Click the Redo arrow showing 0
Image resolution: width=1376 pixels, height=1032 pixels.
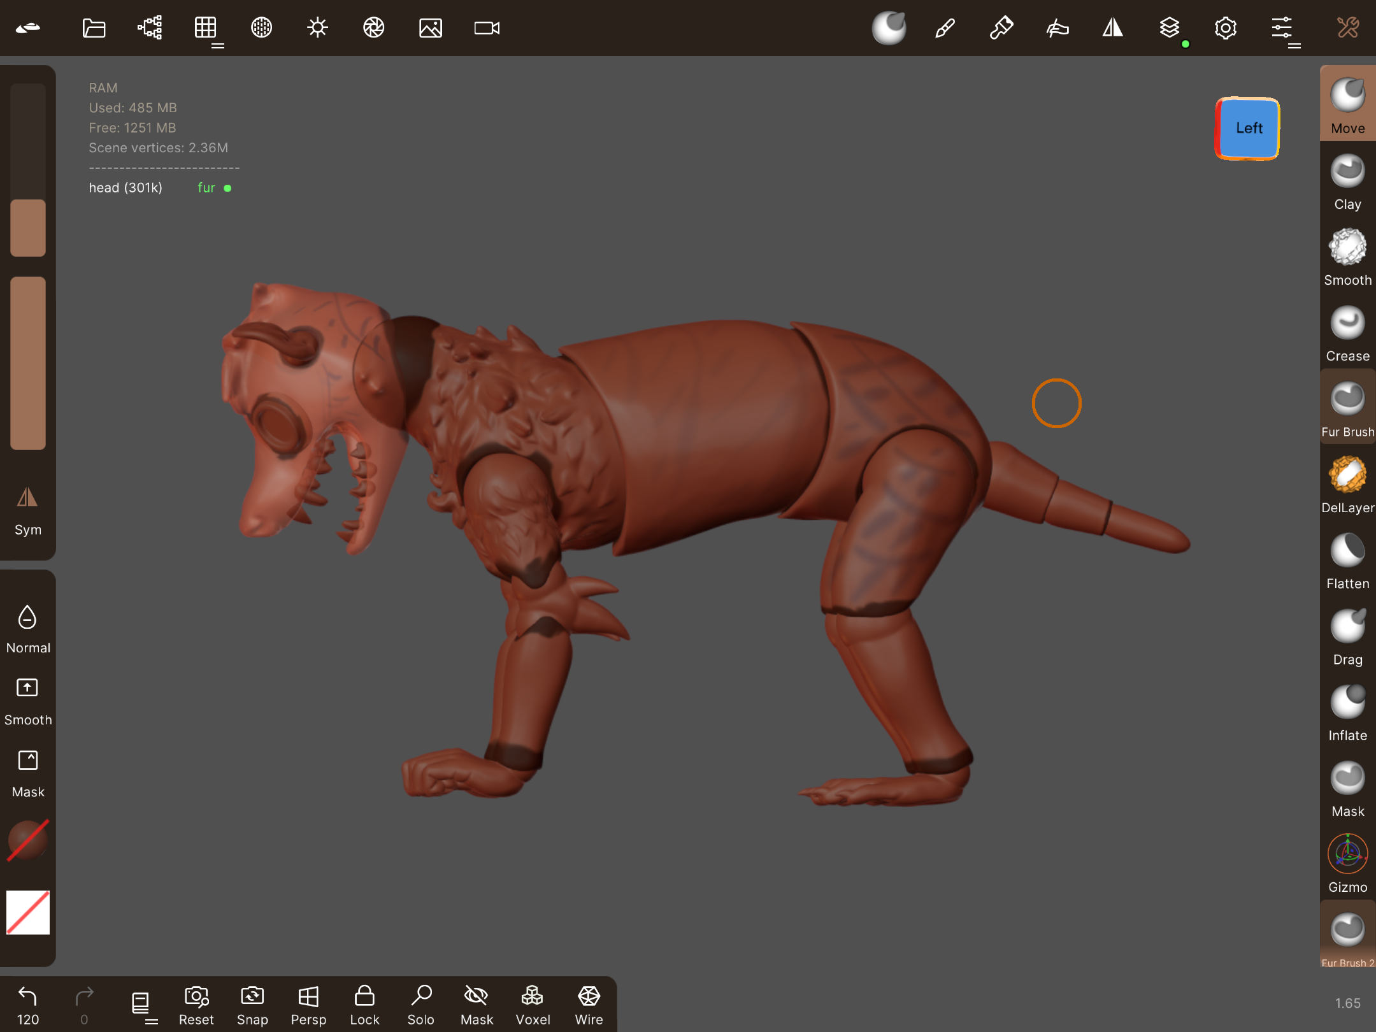click(x=84, y=1006)
